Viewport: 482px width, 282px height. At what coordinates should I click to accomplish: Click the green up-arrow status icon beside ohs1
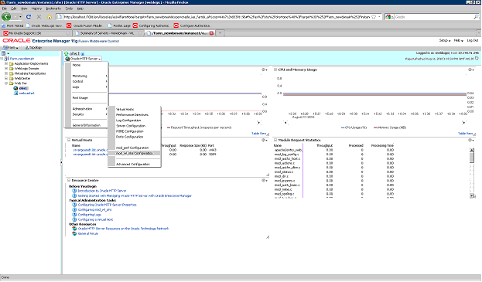click(66, 54)
